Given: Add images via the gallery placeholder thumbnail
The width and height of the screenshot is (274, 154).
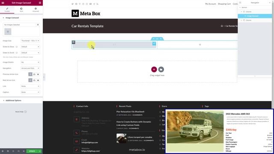Looking at the screenshot, I should pyautogui.click(x=8, y=32).
